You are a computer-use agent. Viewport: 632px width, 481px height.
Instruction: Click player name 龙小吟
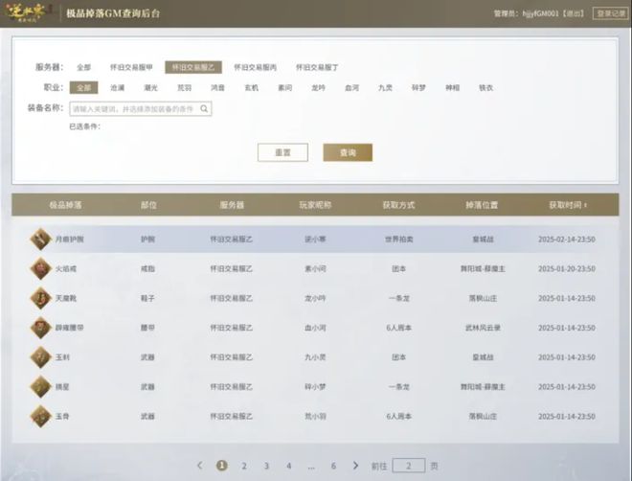tap(315, 298)
